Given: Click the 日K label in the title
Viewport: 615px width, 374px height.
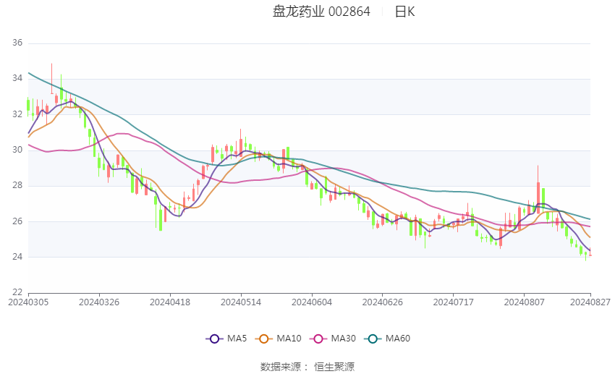Looking at the screenshot, I should click(x=404, y=12).
